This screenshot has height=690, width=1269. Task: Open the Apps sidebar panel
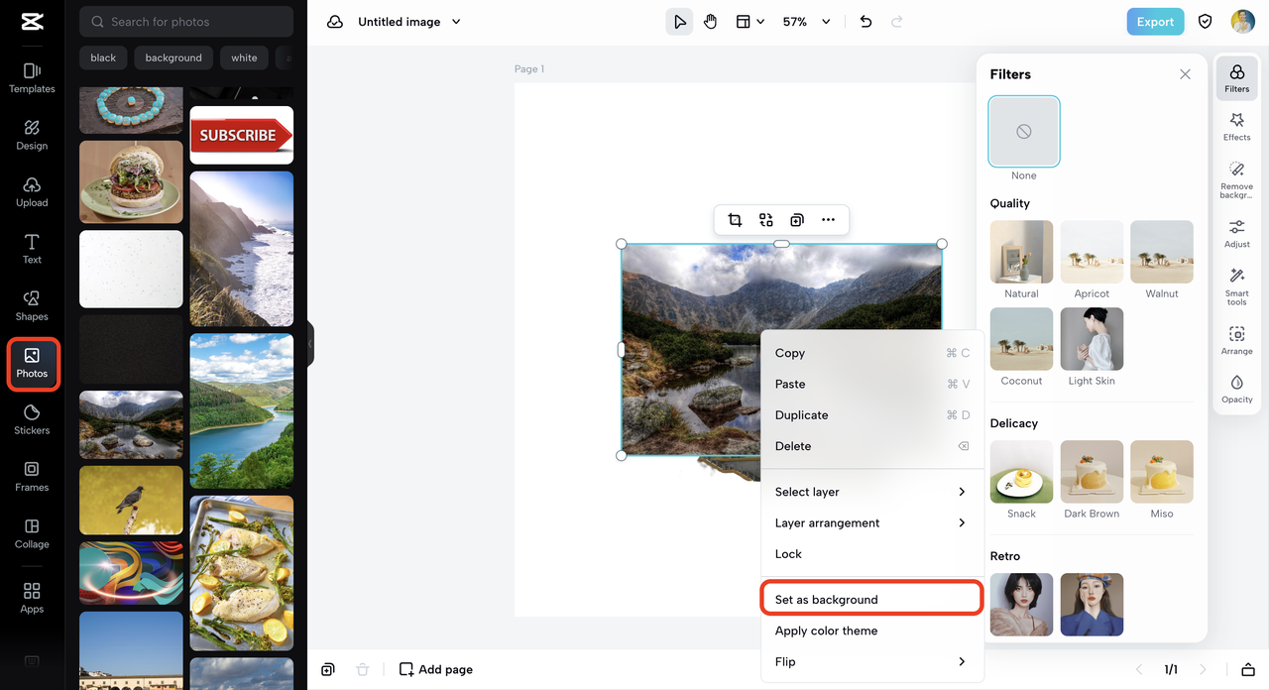(x=32, y=599)
